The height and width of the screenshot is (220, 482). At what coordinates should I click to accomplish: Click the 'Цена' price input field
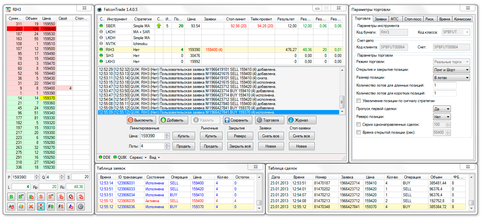point(152,136)
